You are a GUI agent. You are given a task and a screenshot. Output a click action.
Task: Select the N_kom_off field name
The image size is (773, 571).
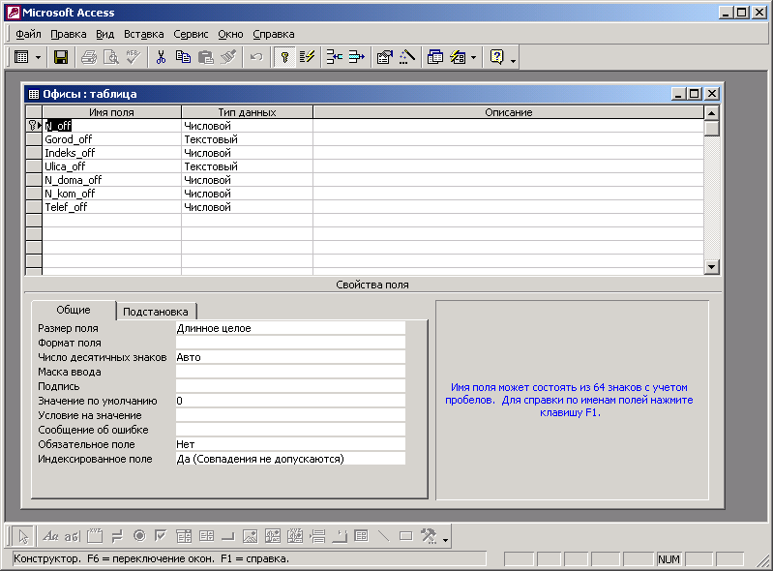pos(112,194)
